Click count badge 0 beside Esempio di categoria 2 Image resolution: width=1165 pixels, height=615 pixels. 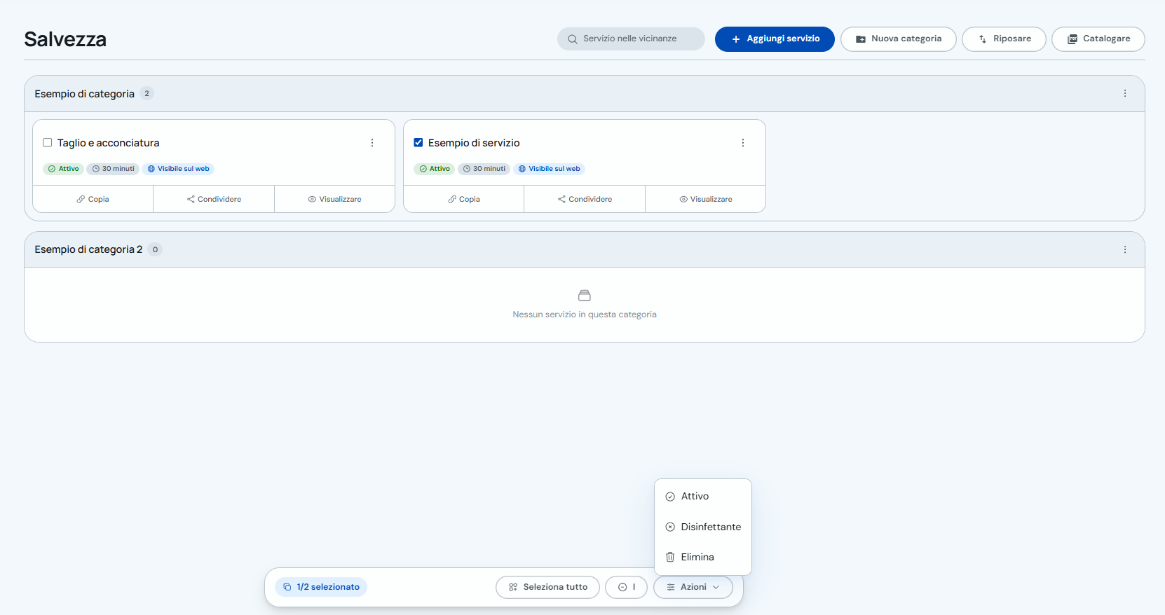pos(155,249)
